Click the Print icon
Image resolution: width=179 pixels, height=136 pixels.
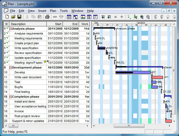[x=47, y=17]
